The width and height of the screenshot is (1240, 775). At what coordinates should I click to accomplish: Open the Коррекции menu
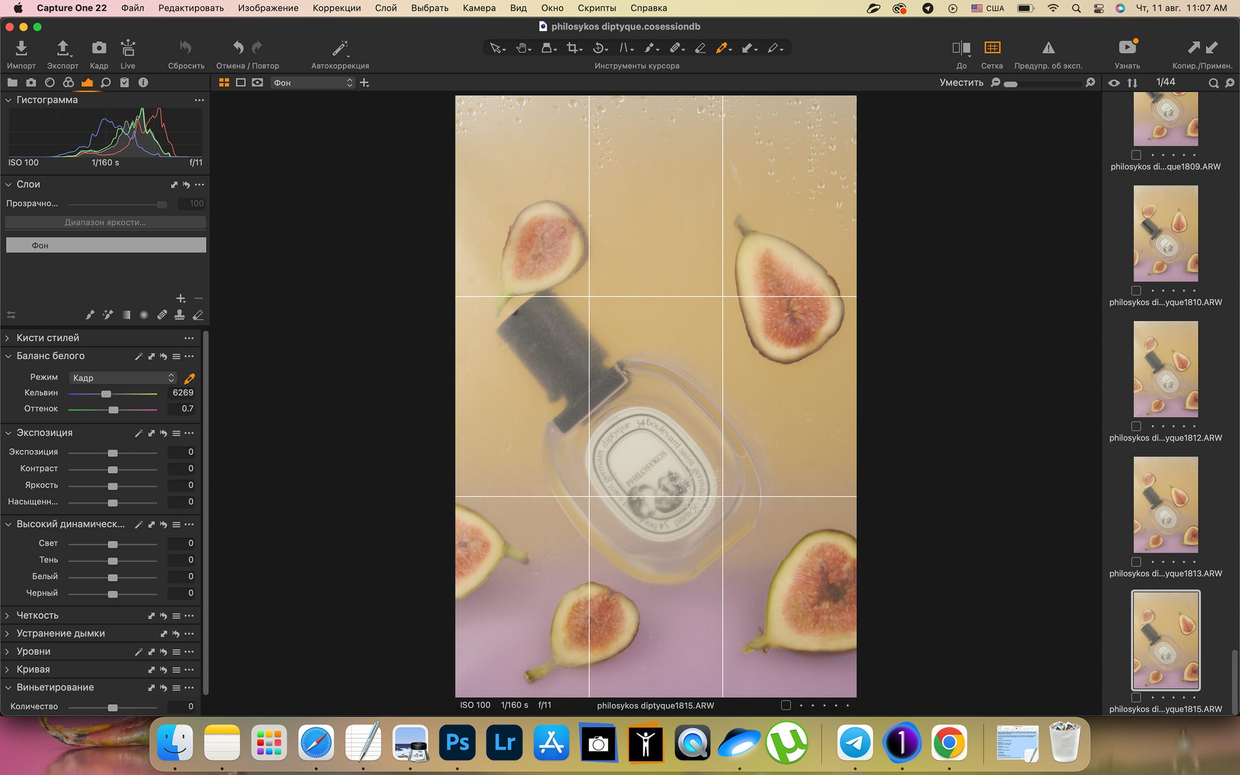click(x=336, y=8)
